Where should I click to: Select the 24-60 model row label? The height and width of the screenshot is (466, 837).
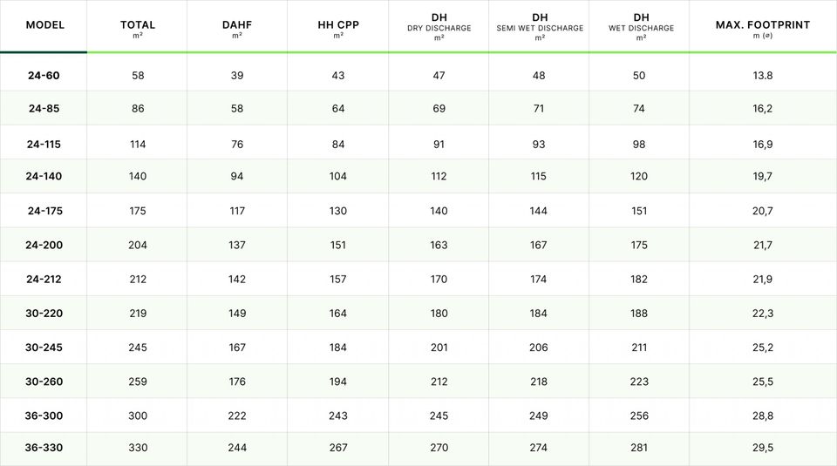pos(44,76)
